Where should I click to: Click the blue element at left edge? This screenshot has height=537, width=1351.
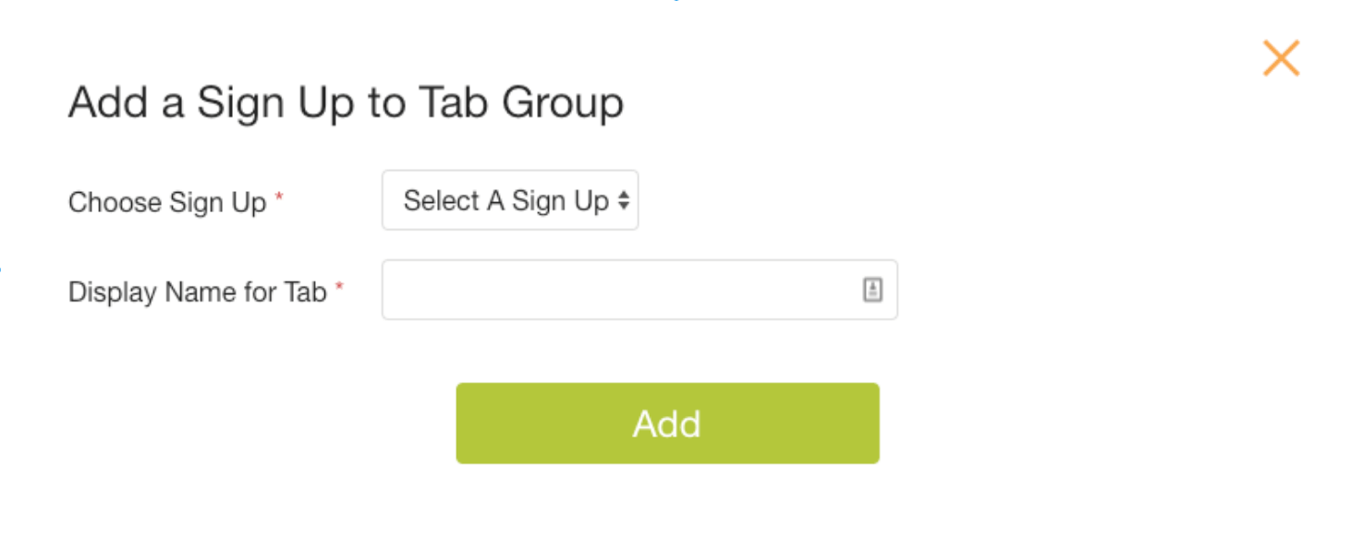tap(2, 268)
